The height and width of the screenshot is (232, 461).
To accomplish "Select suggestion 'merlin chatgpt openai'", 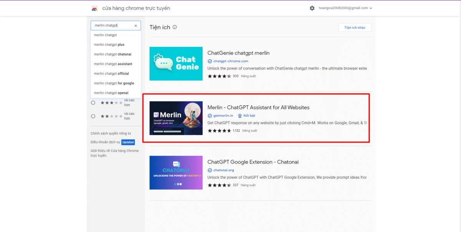I will pyautogui.click(x=111, y=93).
